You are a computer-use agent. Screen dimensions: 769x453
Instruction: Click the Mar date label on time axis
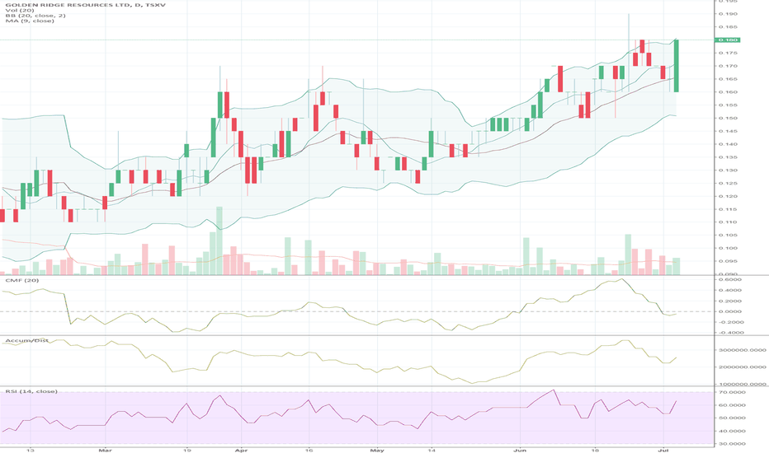pos(105,450)
